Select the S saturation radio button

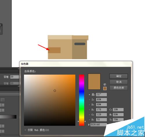[89, 100]
